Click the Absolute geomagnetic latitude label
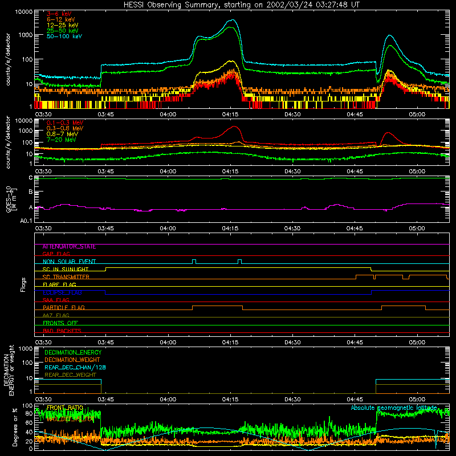 pyautogui.click(x=394, y=408)
